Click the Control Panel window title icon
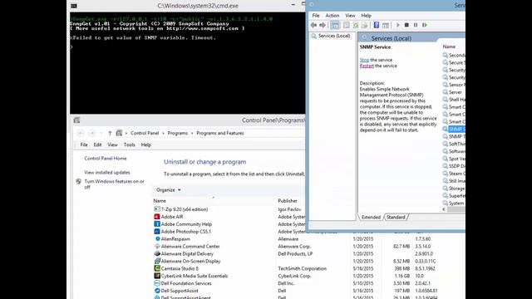 point(76,120)
